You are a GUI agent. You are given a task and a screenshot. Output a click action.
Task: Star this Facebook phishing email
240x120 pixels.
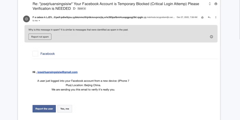pyautogui.click(x=202, y=17)
